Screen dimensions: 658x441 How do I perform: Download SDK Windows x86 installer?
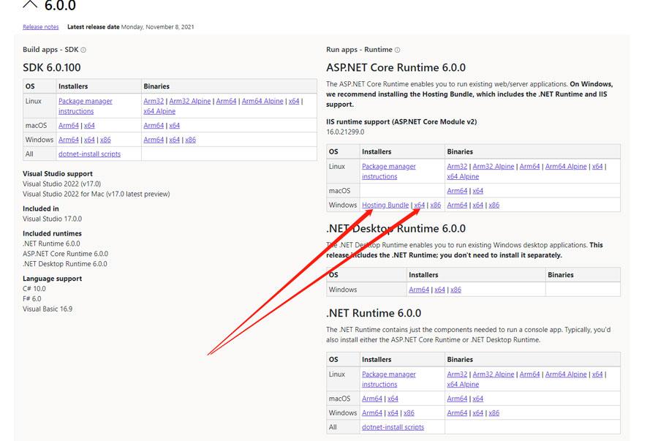(x=105, y=140)
